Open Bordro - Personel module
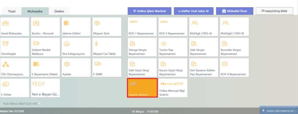The image size is (298, 114). (x=46, y=27)
